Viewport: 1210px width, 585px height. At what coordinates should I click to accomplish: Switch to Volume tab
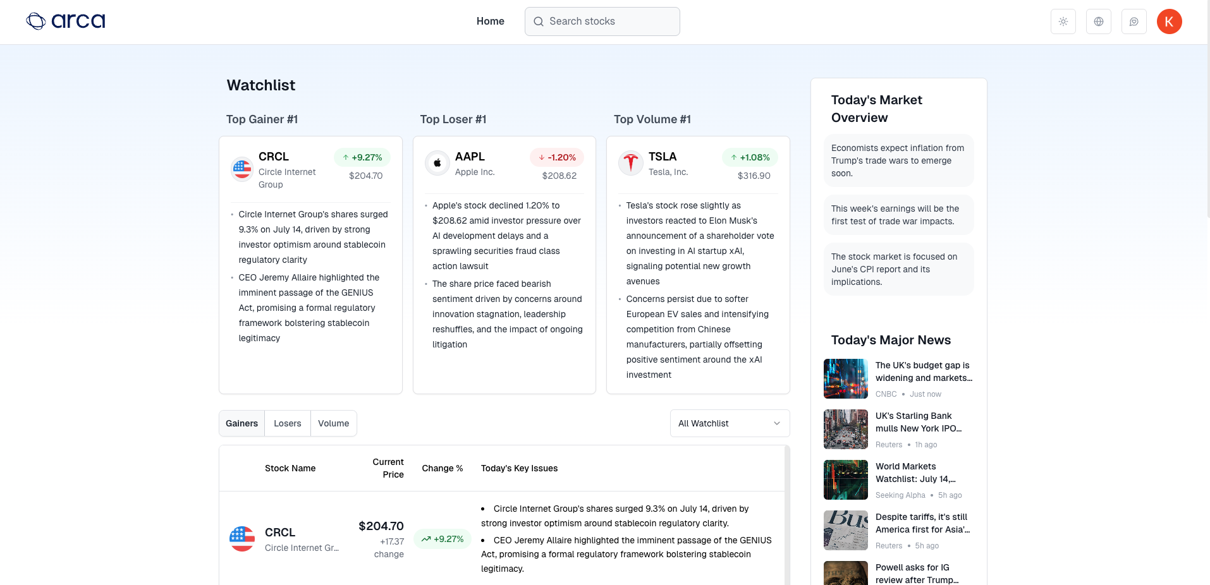[334, 423]
